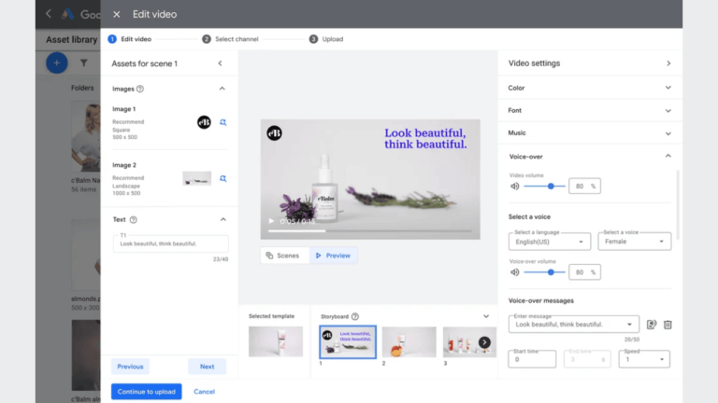Image resolution: width=718 pixels, height=403 pixels.
Task: Open the Enter message dropdown
Action: [573, 325]
